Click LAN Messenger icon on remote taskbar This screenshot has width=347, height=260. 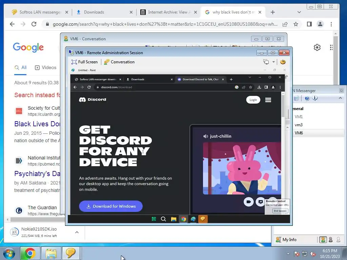[x=203, y=219]
